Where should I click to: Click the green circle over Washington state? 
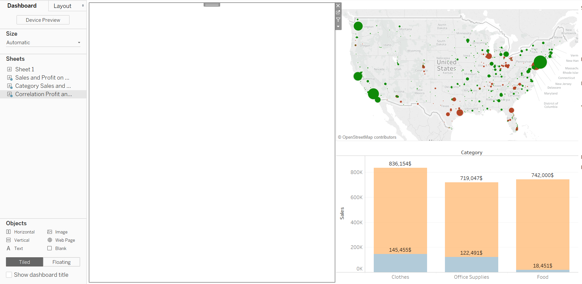358,26
